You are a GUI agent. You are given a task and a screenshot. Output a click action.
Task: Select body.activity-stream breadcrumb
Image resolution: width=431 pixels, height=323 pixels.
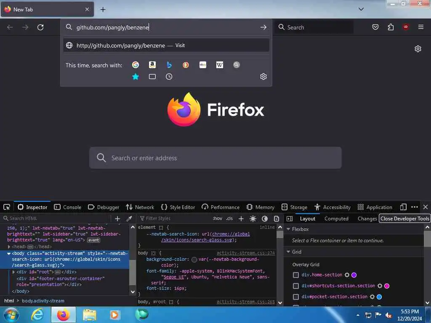point(43,301)
